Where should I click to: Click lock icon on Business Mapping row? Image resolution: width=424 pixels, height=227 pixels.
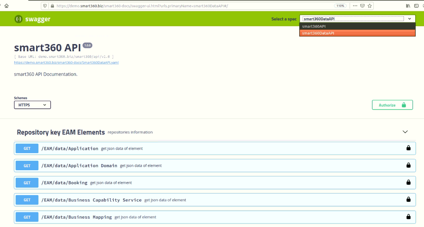pyautogui.click(x=408, y=216)
